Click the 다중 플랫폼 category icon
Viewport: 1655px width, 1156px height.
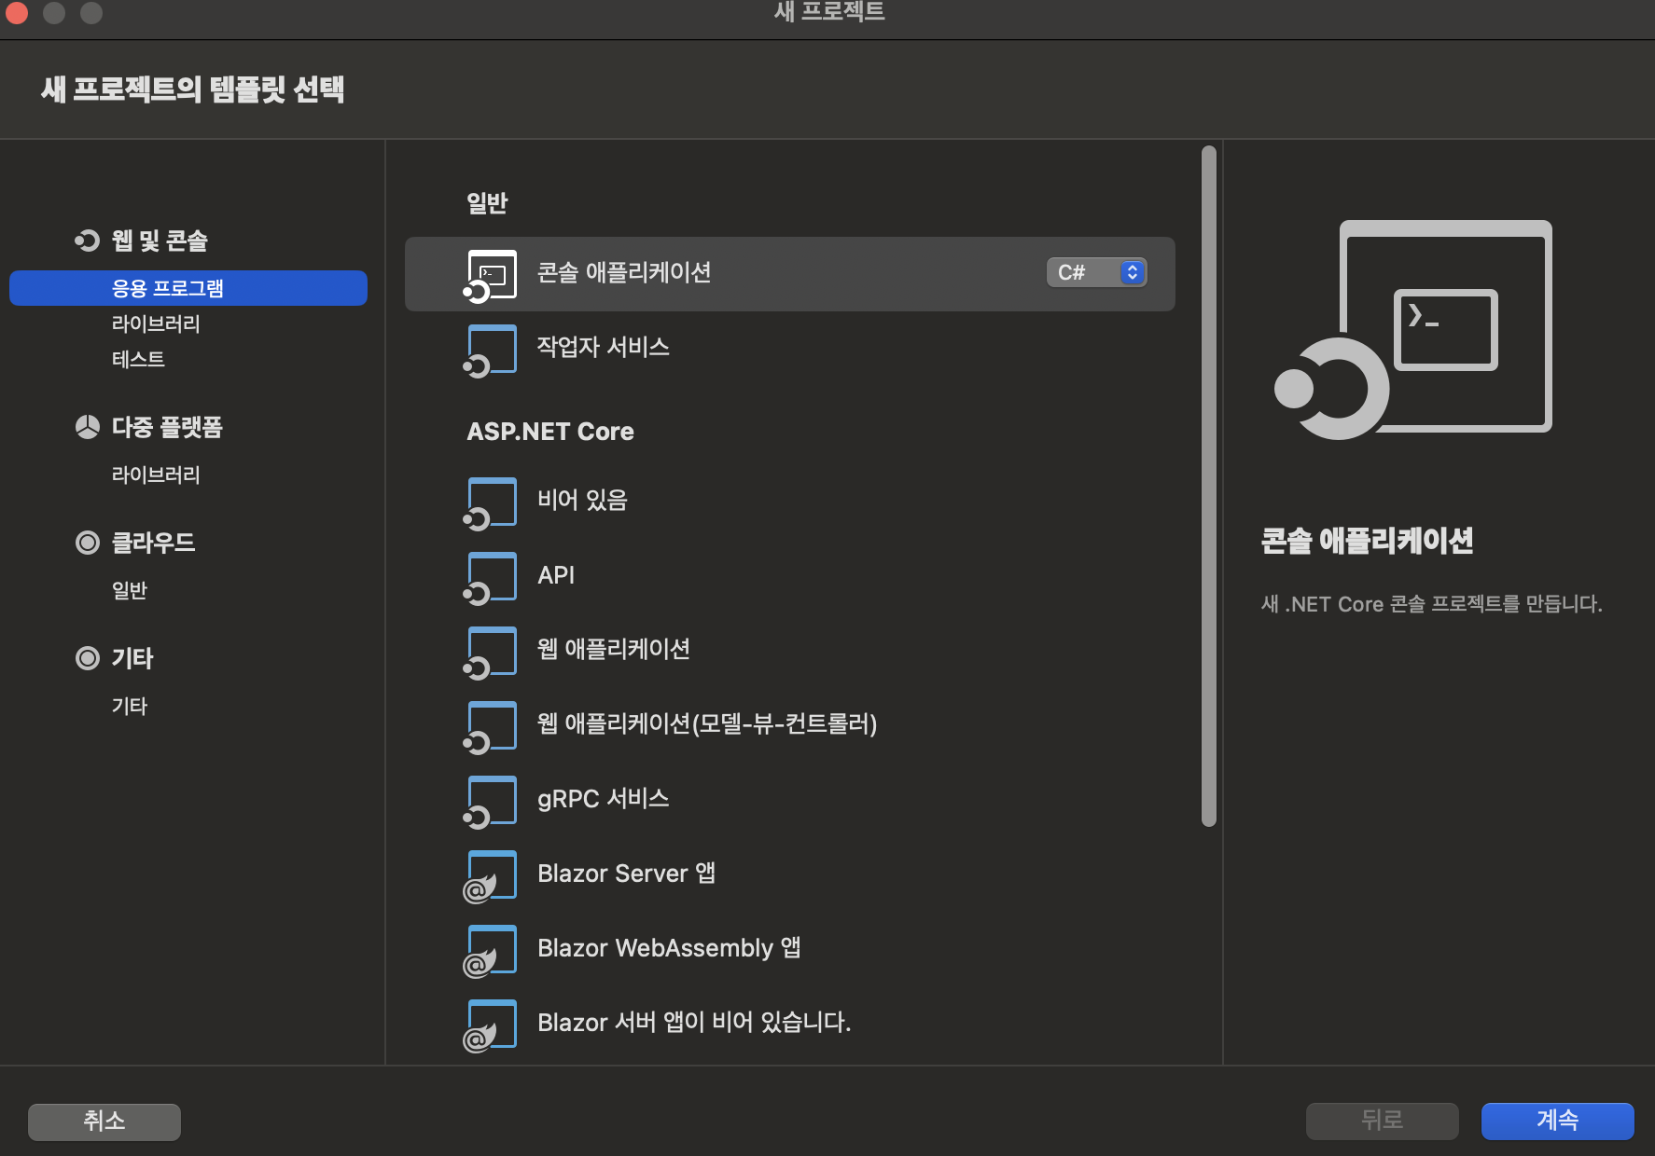pos(87,427)
